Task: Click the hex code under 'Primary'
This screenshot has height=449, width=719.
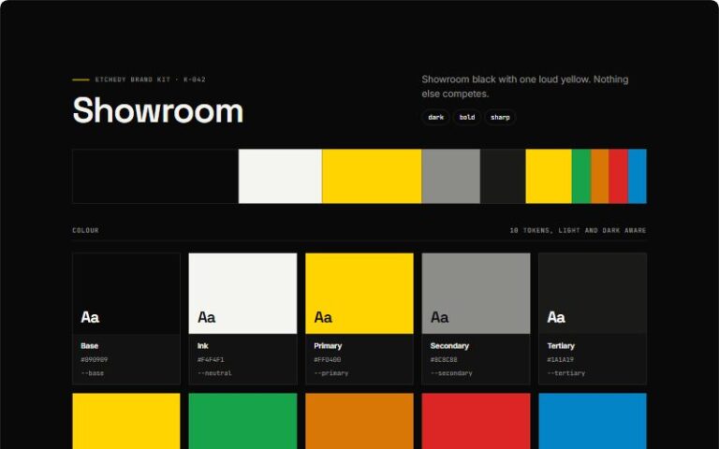Action: [327, 359]
